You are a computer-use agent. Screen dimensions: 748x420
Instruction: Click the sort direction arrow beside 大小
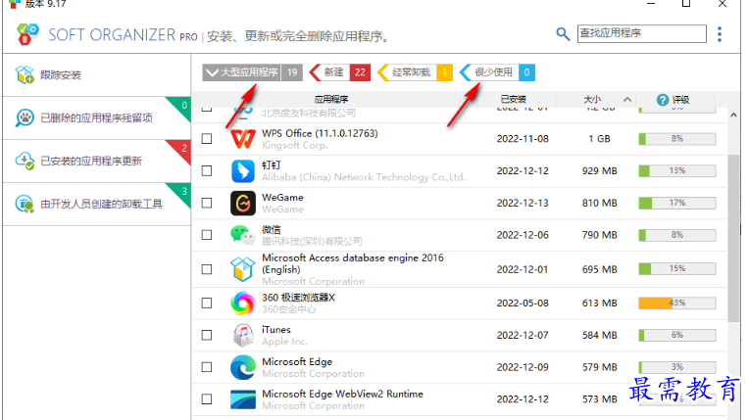tap(627, 99)
